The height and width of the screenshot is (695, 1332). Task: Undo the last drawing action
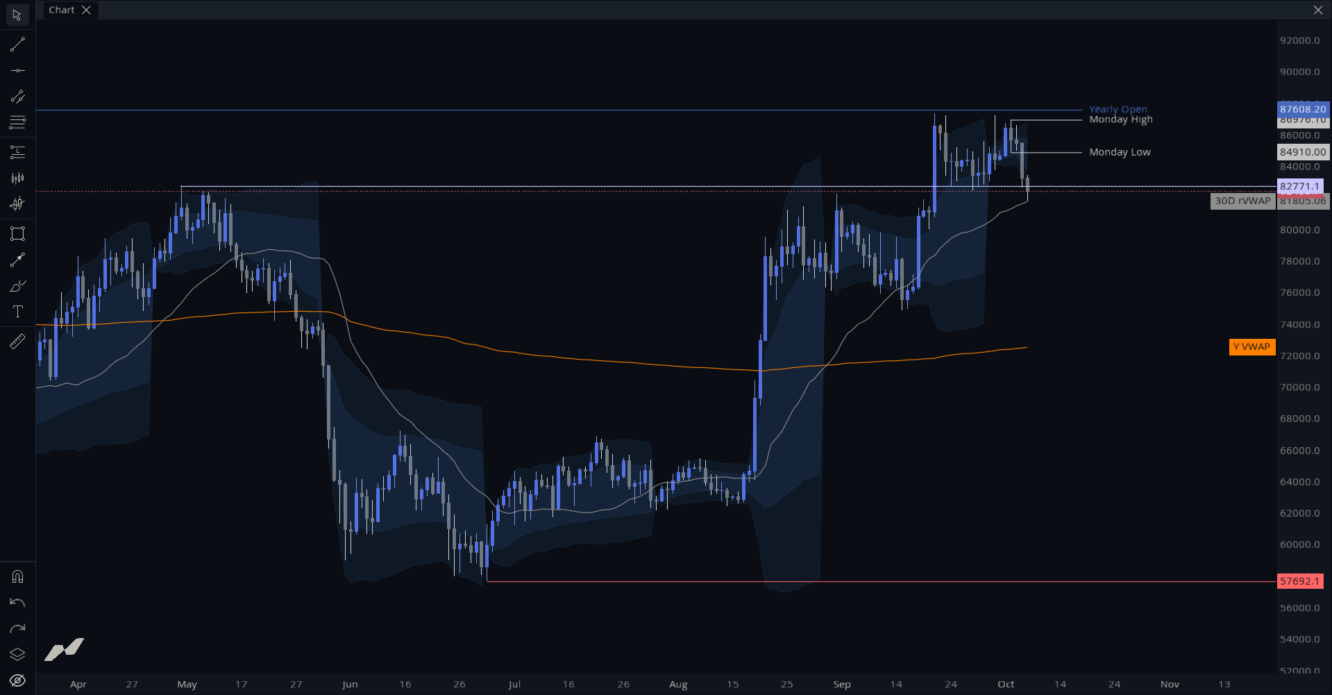tap(17, 603)
